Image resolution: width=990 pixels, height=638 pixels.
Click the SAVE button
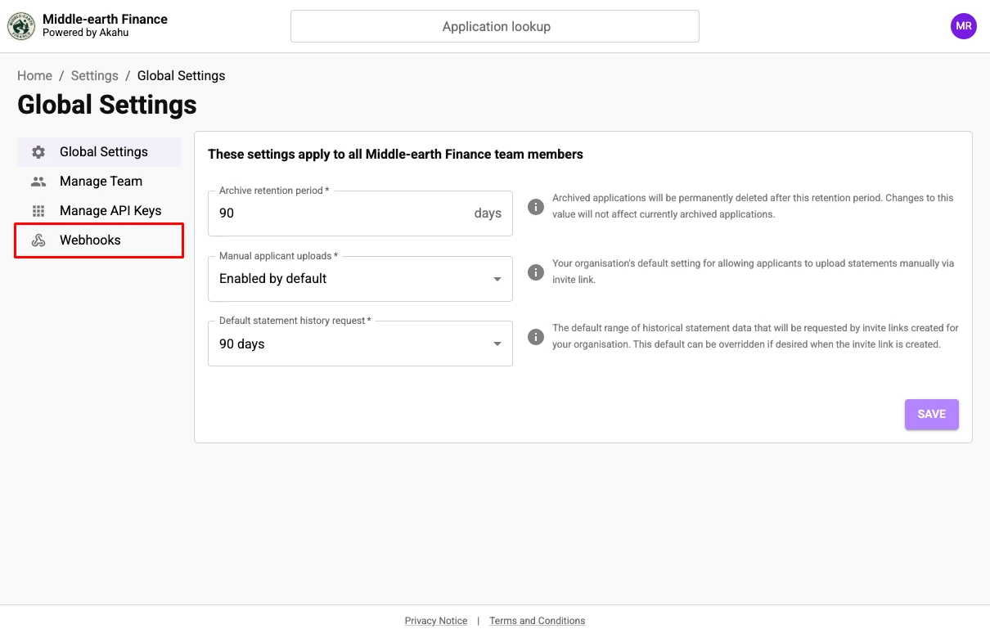point(931,414)
